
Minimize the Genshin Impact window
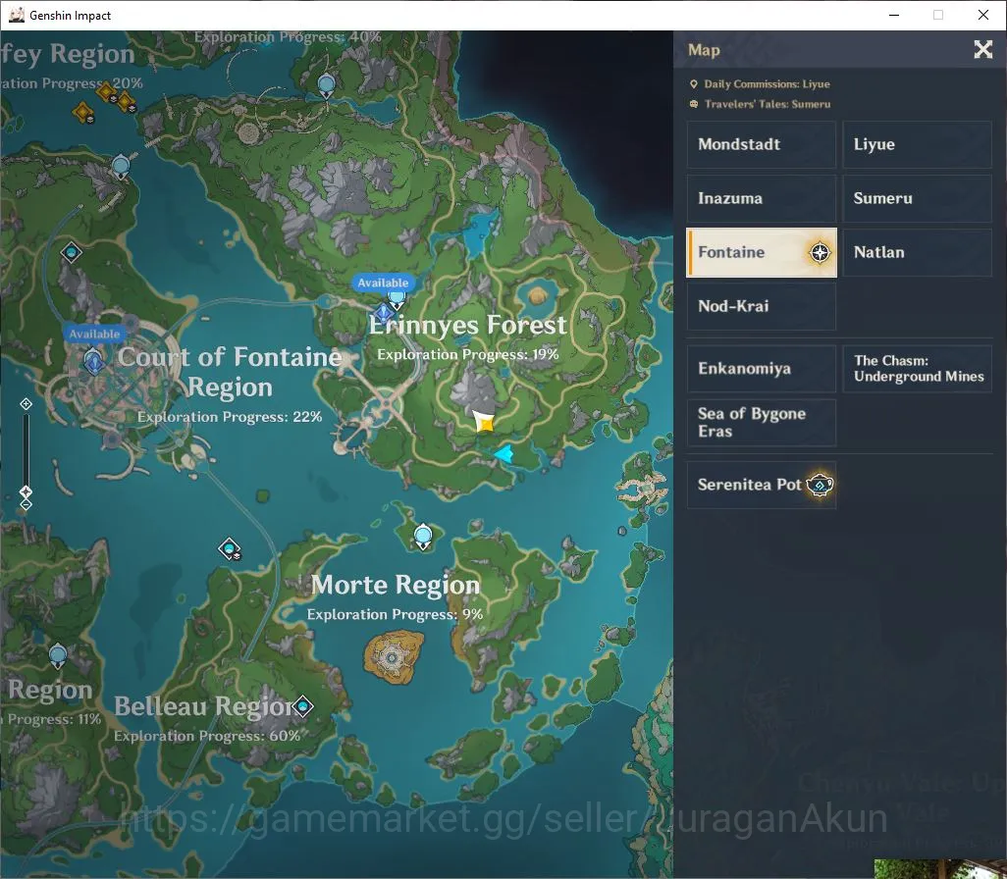tap(893, 15)
